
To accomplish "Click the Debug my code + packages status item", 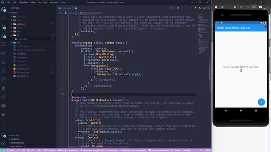I will (x=133, y=150).
